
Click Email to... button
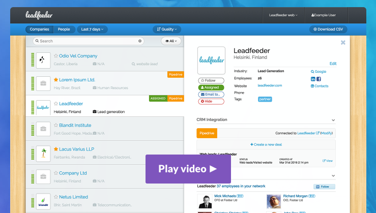tap(211, 95)
